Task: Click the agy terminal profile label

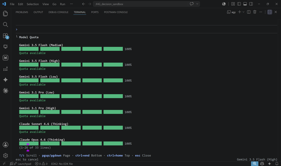Action: (231, 12)
